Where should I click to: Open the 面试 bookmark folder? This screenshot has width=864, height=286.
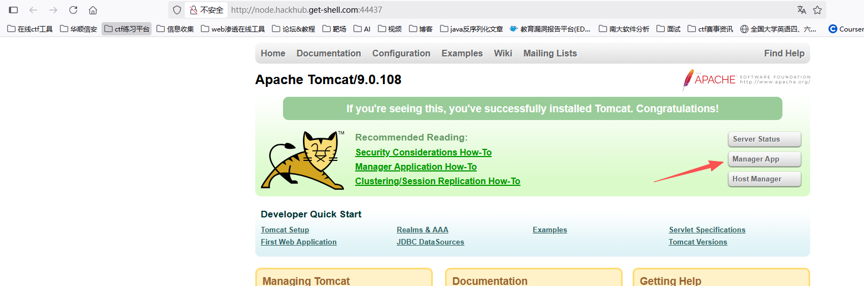[x=669, y=29]
